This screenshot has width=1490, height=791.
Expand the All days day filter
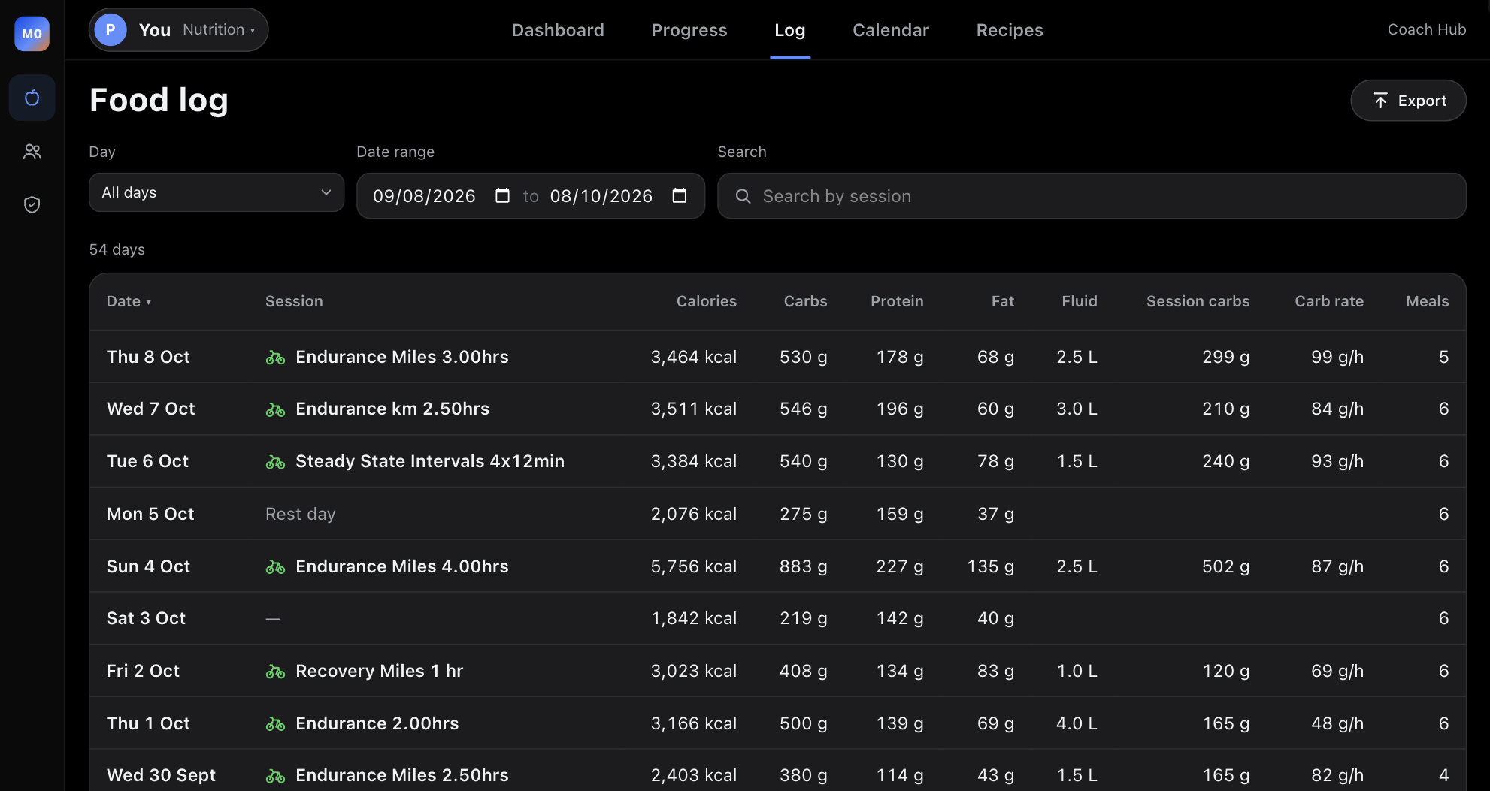click(217, 192)
